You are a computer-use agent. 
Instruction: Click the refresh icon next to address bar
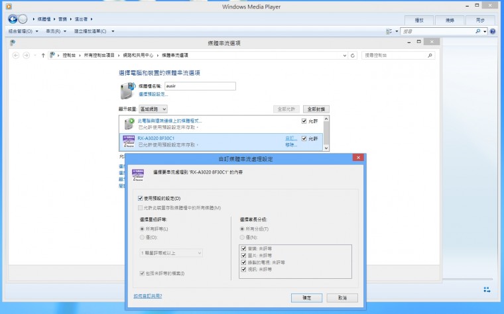pos(352,55)
